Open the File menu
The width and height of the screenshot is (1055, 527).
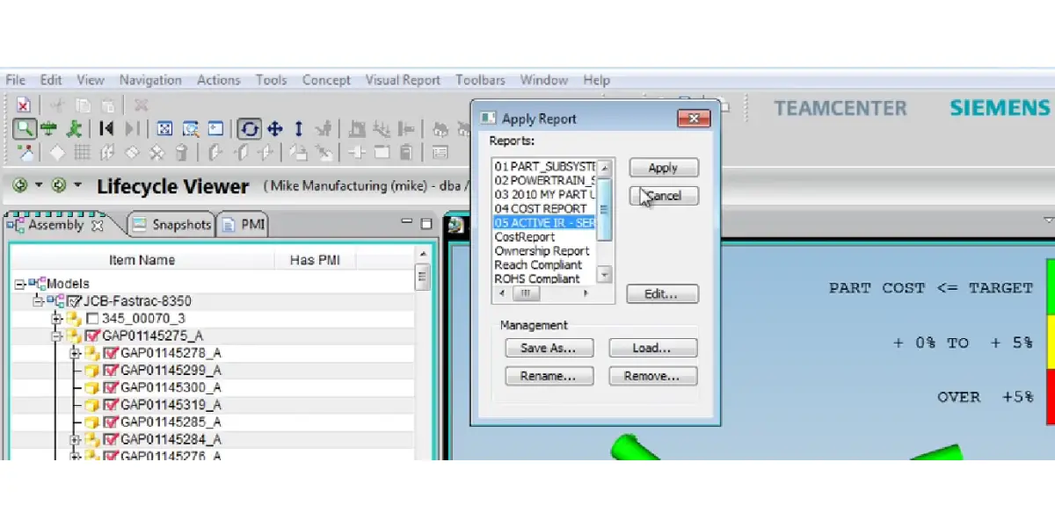(x=15, y=80)
